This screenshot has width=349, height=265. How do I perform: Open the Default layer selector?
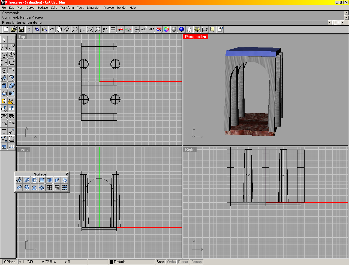tap(131, 262)
